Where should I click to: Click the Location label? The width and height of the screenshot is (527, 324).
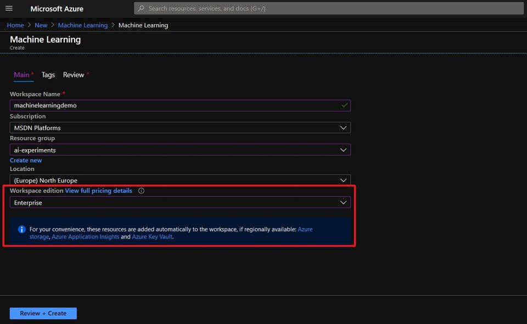(22, 169)
